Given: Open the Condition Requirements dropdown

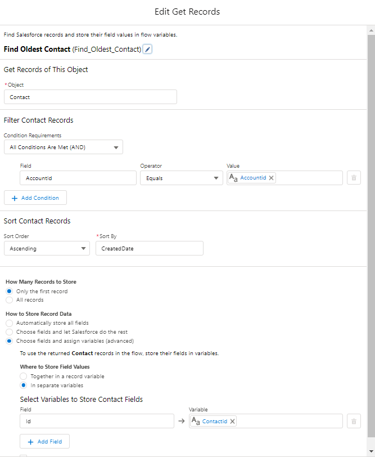Looking at the screenshot, I should pos(63,147).
